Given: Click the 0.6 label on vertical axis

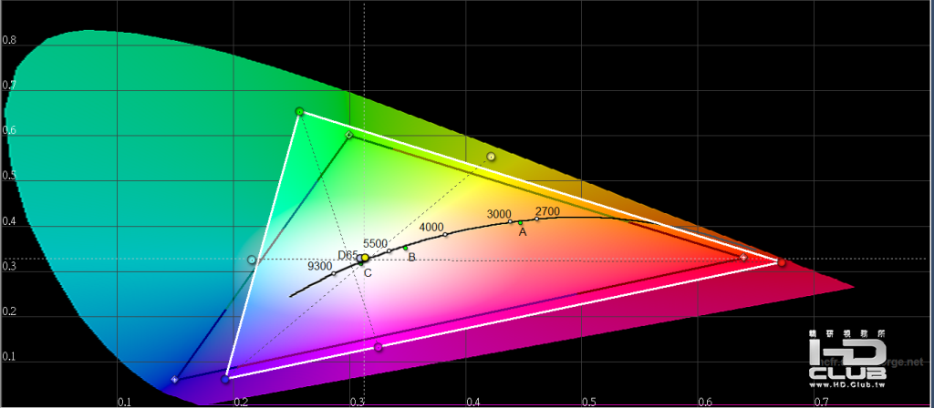Looking at the screenshot, I should tap(8, 132).
